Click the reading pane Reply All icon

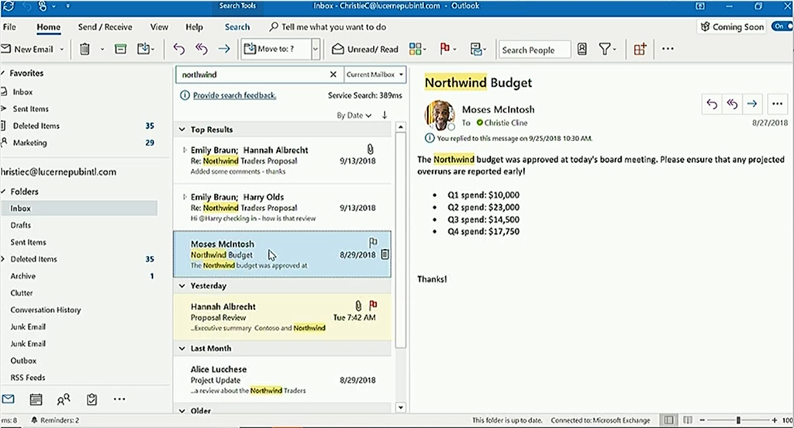tap(732, 104)
